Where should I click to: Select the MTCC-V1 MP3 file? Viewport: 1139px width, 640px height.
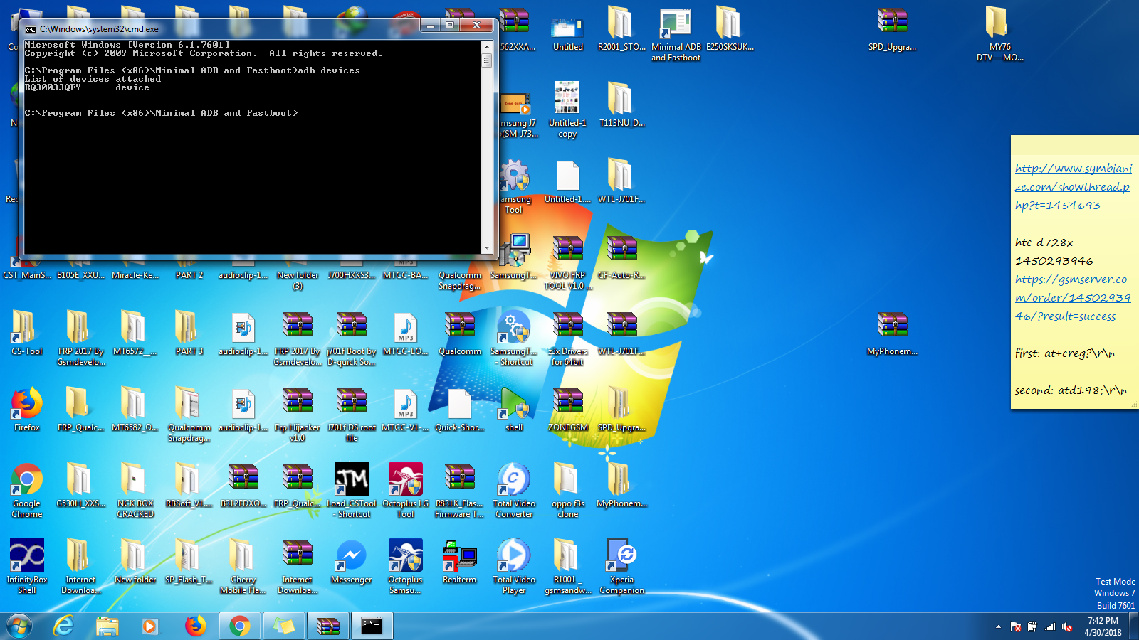(x=405, y=410)
